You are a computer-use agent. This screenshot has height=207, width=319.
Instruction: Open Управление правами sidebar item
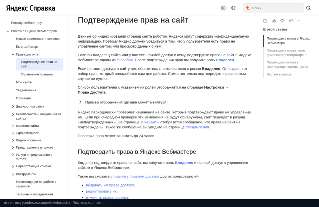(x=37, y=74)
